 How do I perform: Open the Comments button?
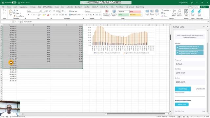pos(194,7)
